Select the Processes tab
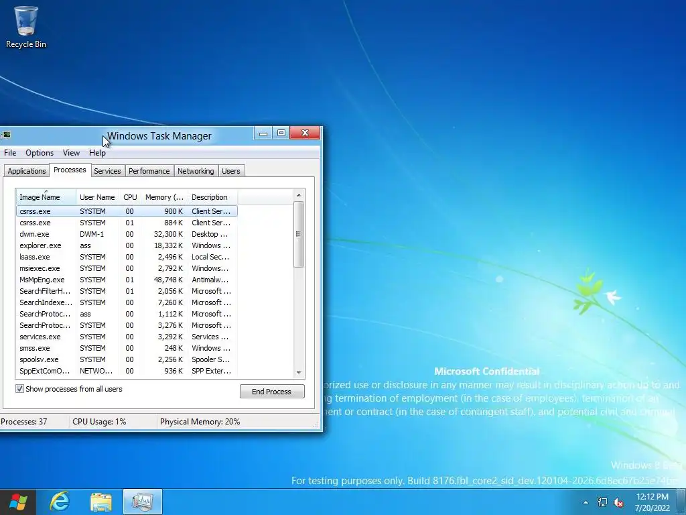This screenshot has height=515, width=686. (x=70, y=170)
